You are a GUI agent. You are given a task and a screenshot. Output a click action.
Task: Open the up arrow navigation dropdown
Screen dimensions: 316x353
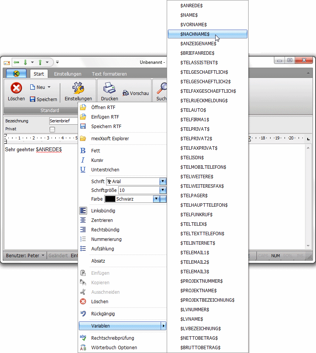(x=47, y=62)
